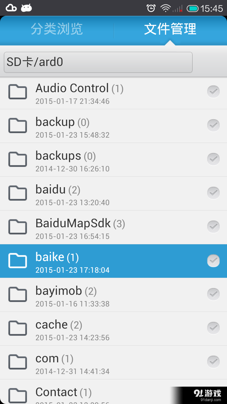227x404 pixels.
Task: Toggle the checkbox for the baidu folder
Action: (x=213, y=193)
